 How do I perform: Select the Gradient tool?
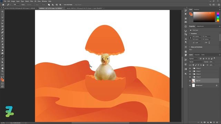click(2, 48)
